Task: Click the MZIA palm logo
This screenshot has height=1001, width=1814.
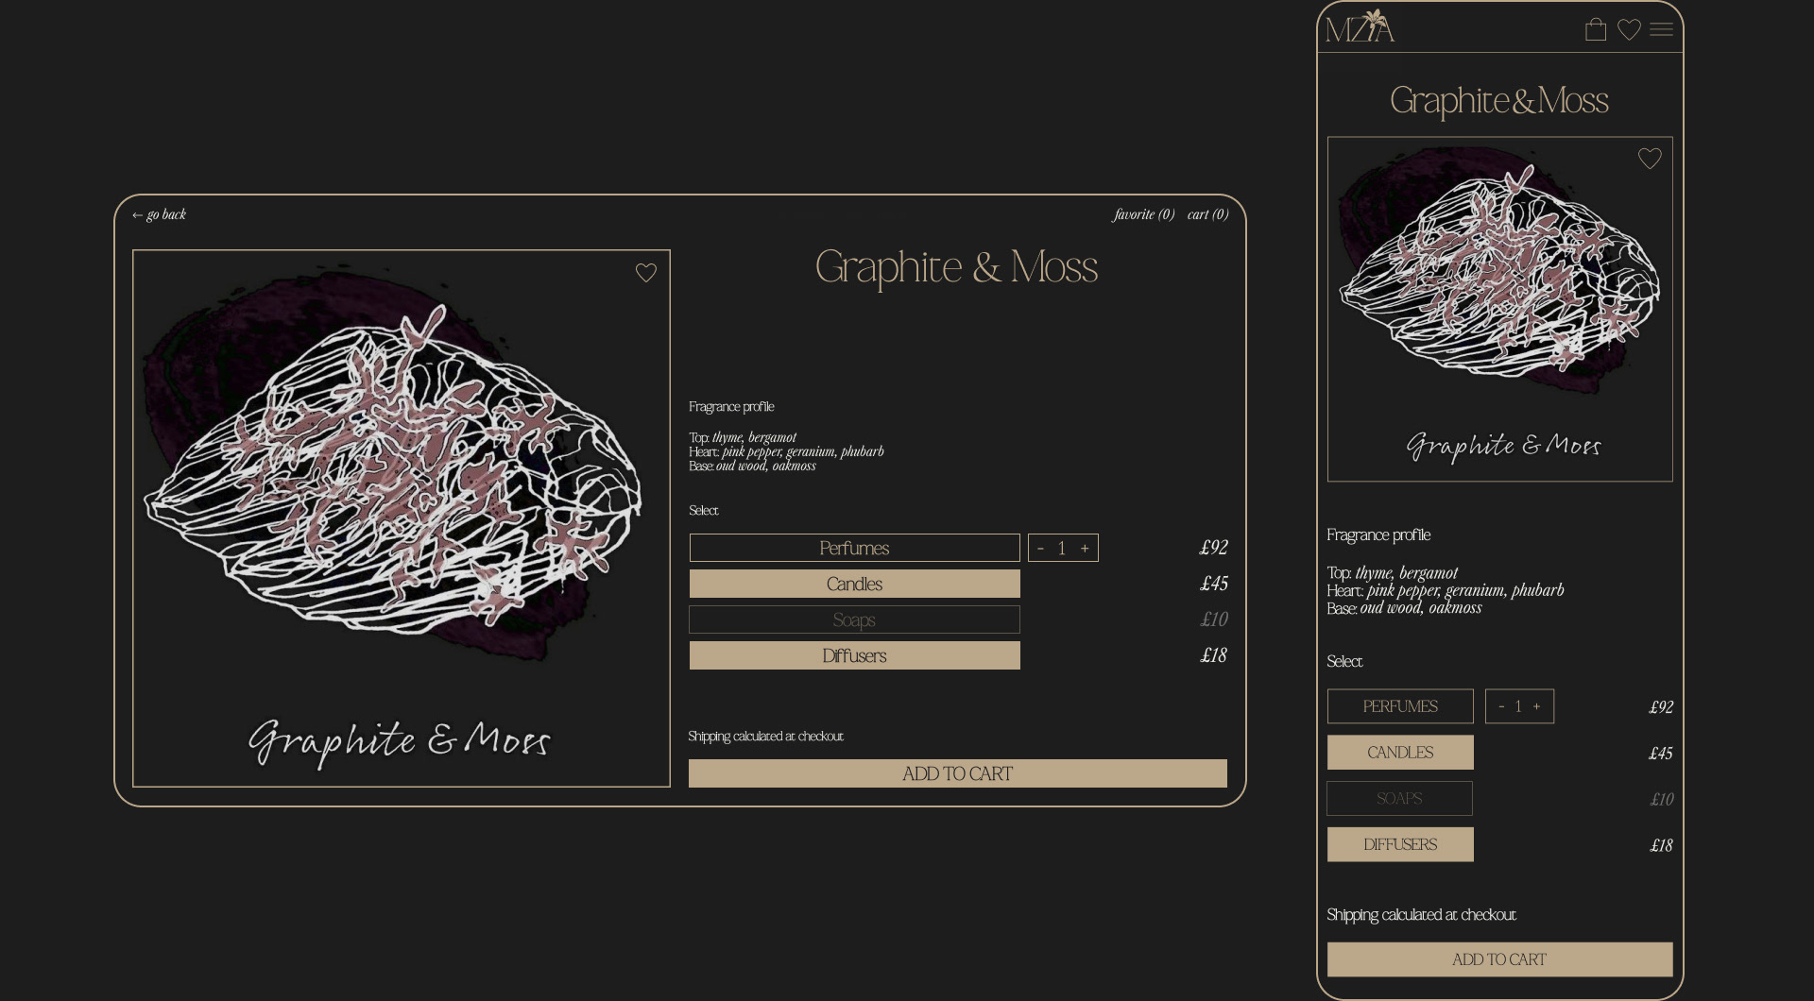Action: tap(1360, 27)
